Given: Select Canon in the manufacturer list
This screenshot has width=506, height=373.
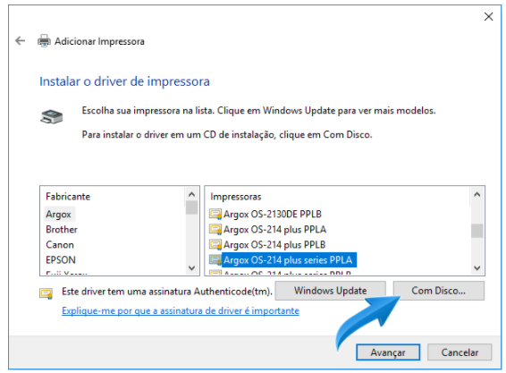Looking at the screenshot, I should [60, 245].
